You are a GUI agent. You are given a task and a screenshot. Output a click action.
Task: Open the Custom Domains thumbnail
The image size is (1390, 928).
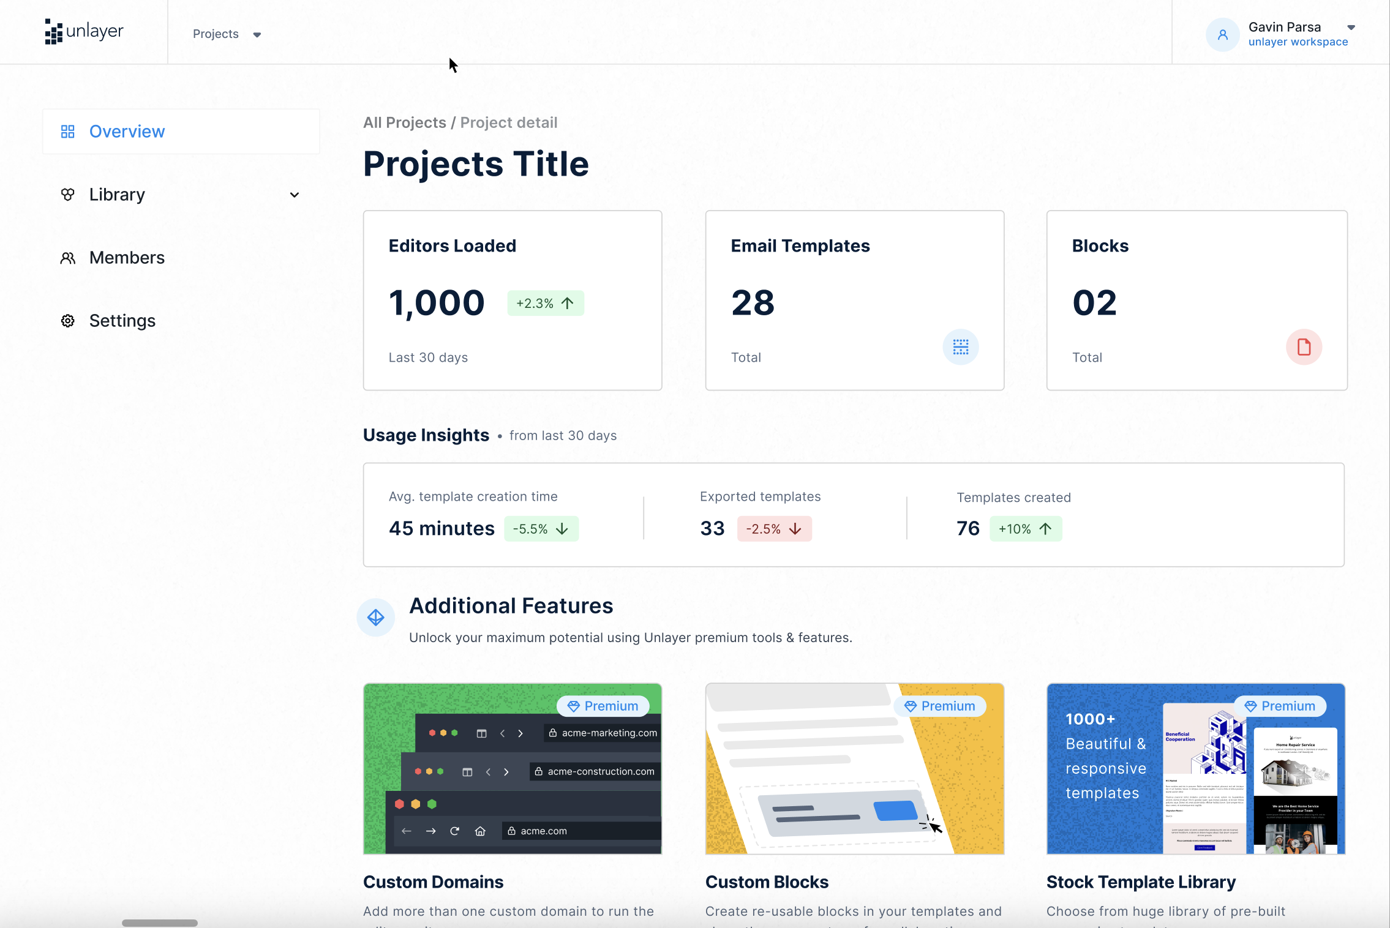point(513,769)
